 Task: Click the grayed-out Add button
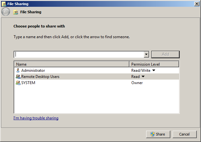pyautogui.click(x=165, y=54)
